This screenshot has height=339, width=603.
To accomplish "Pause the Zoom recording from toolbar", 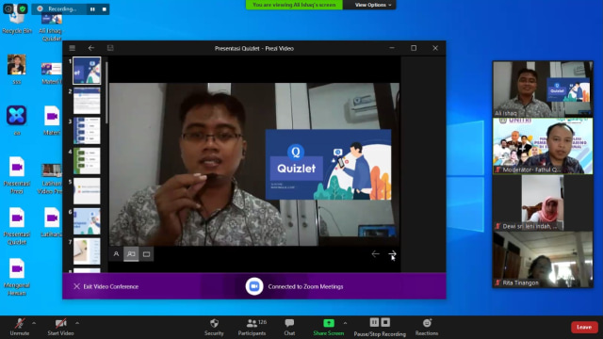I will pos(374,322).
